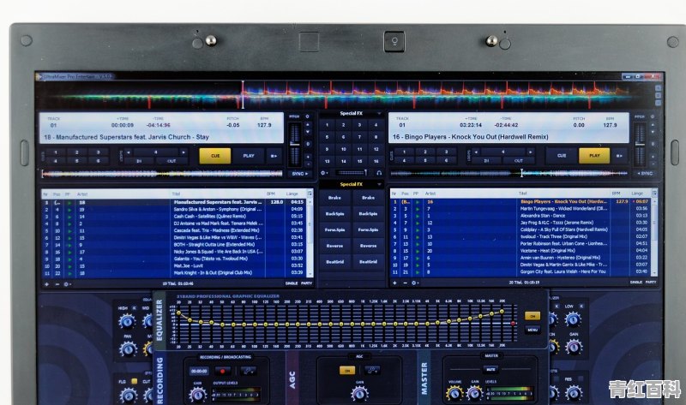The image size is (686, 405).
Task: Click left Forw.Spin effect button
Action: [x=334, y=229]
